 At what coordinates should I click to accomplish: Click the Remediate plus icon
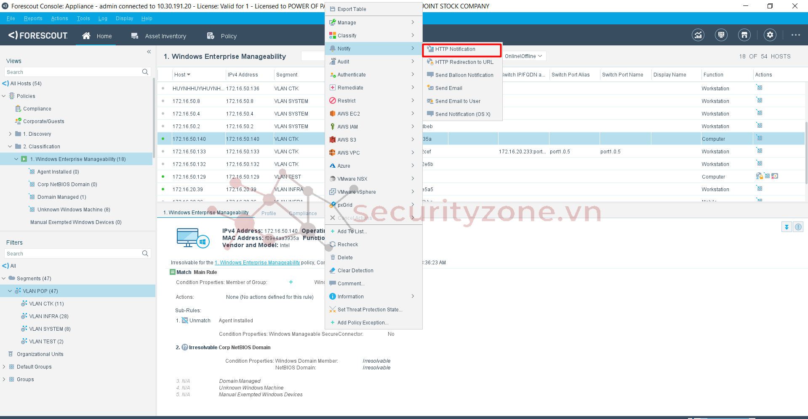pyautogui.click(x=333, y=87)
